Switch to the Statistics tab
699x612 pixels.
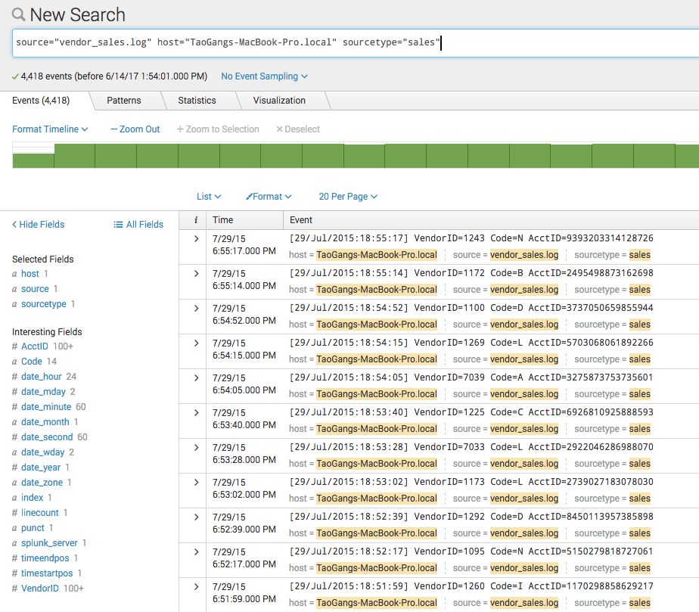197,101
